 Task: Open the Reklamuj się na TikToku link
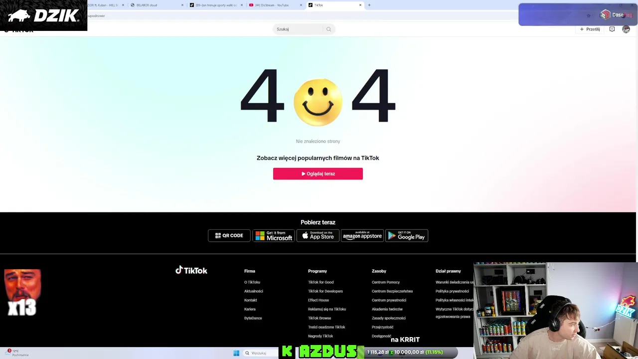point(327,309)
